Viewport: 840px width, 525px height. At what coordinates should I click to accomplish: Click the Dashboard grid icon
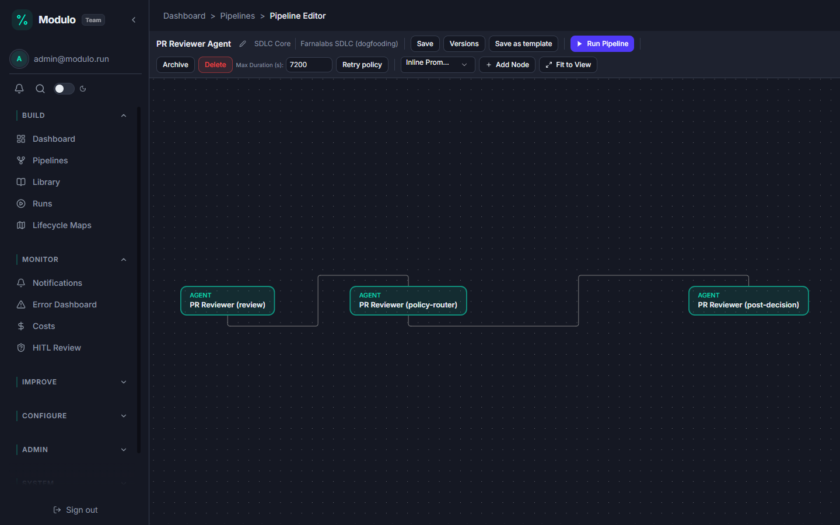pos(21,139)
